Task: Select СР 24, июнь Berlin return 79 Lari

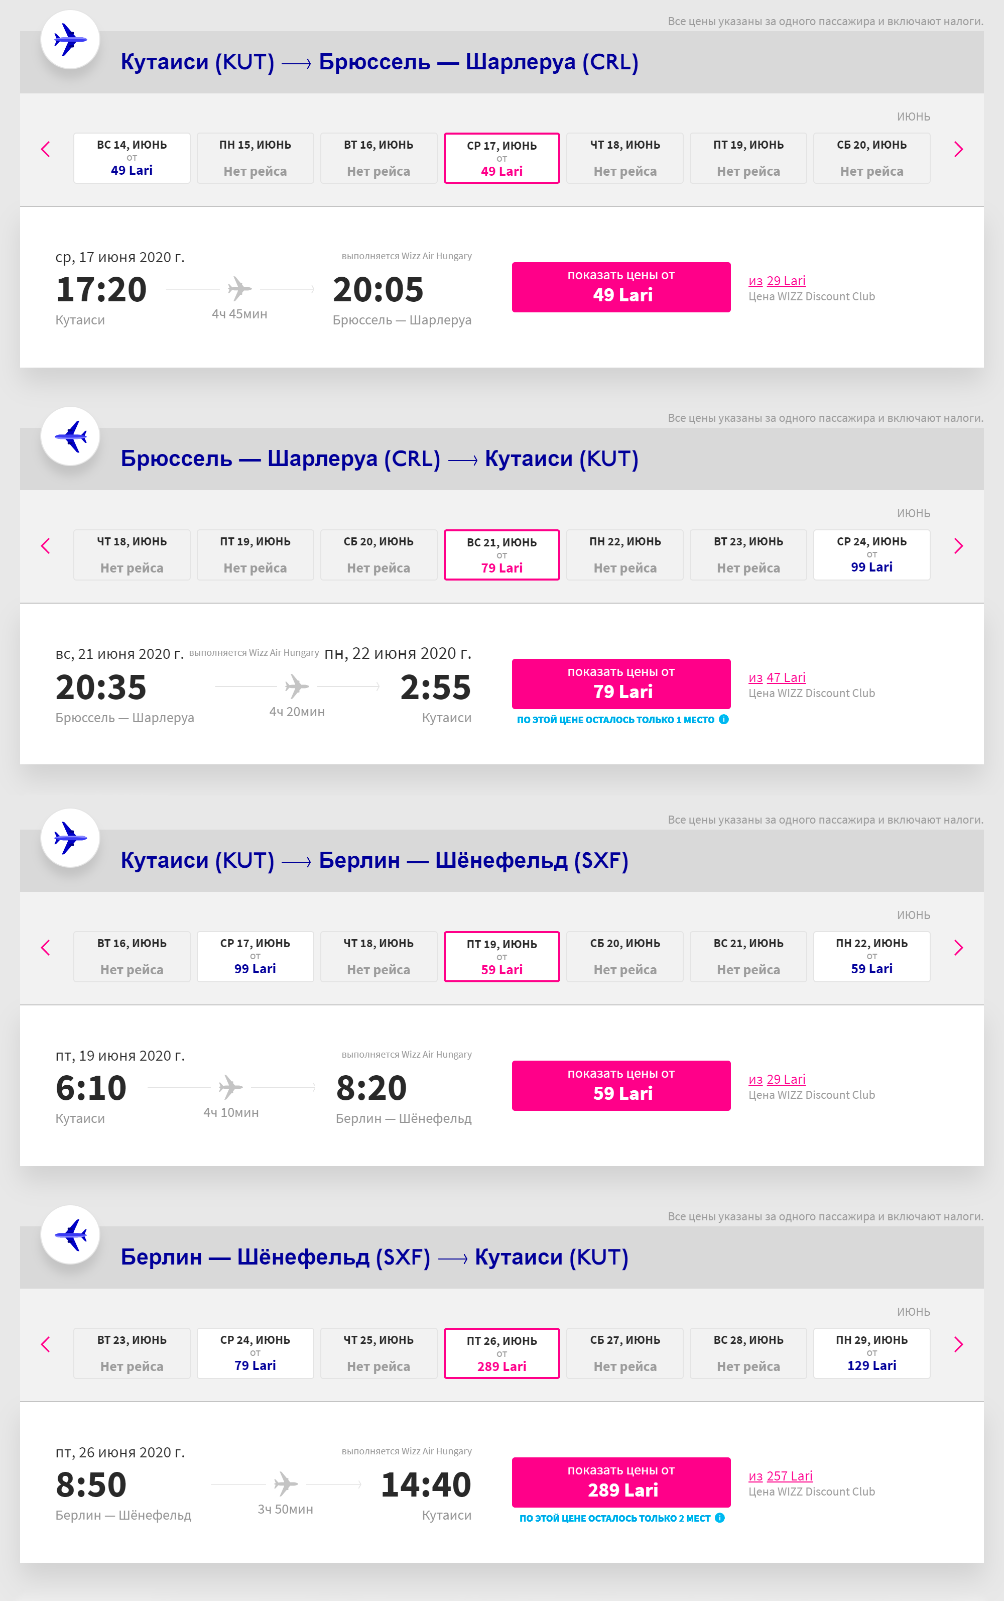Action: click(x=255, y=1353)
